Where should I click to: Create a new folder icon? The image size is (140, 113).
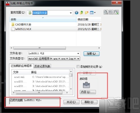pyautogui.click(x=87, y=13)
